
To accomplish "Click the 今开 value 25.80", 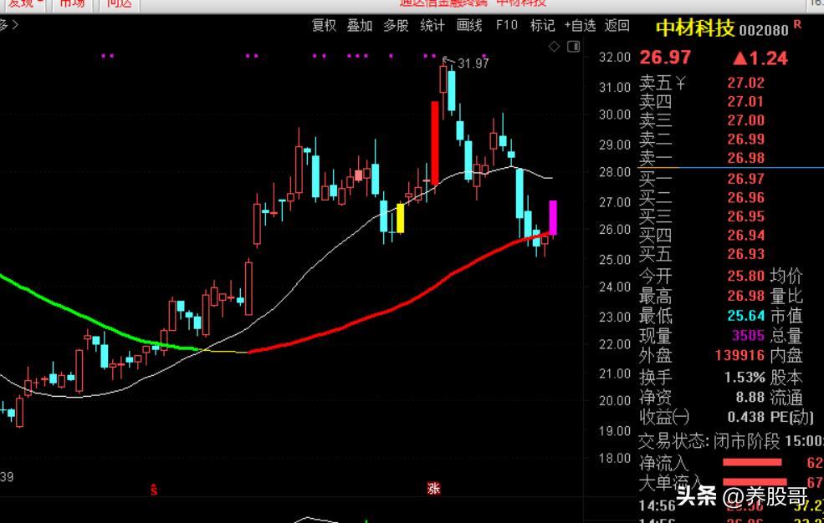I will [x=745, y=276].
